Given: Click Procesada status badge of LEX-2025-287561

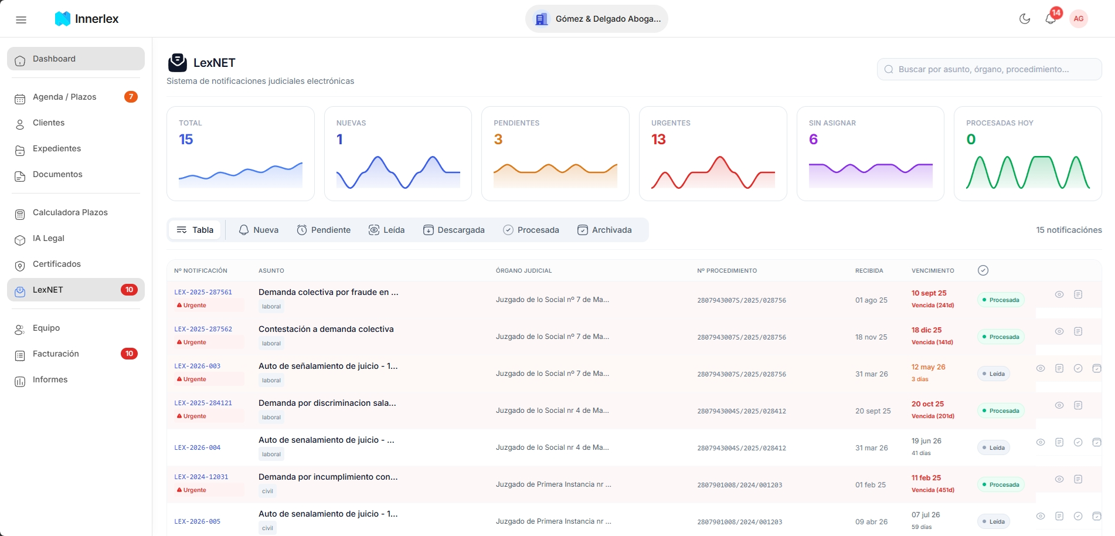Looking at the screenshot, I should (x=1001, y=300).
